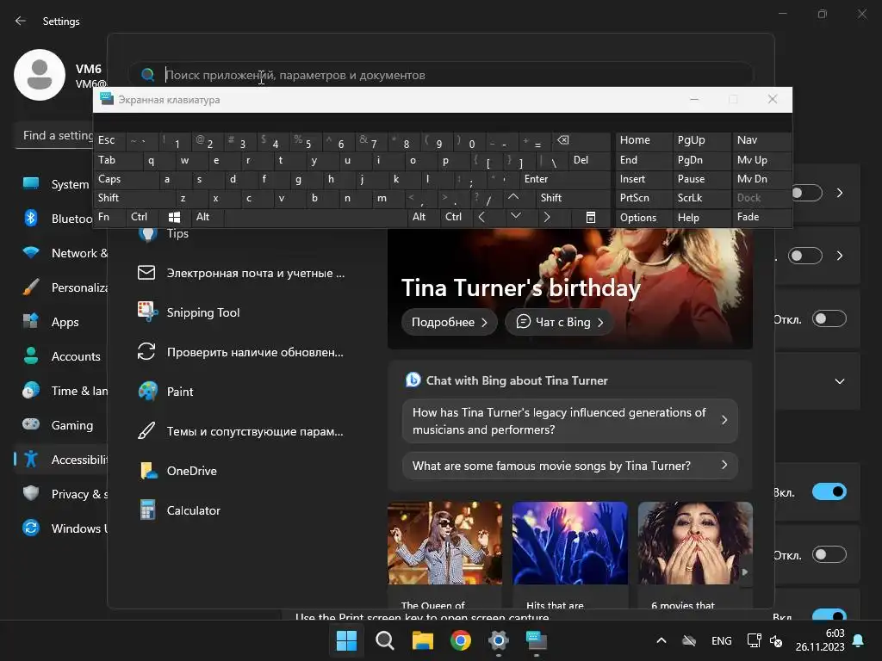
Task: Tap the Options key on the keyboard
Action: (x=643, y=218)
